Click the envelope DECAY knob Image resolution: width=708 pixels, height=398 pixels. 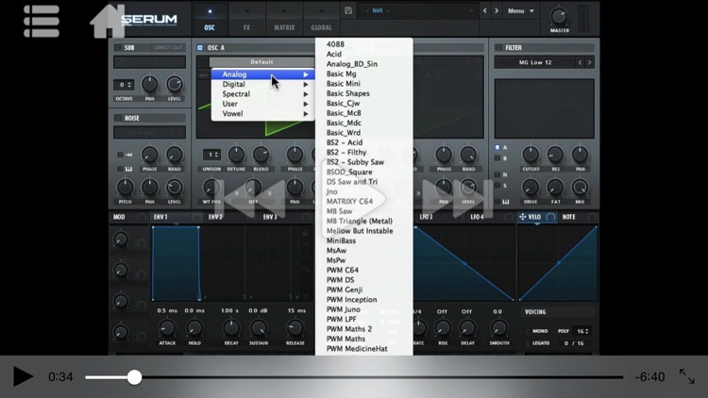coord(231,328)
